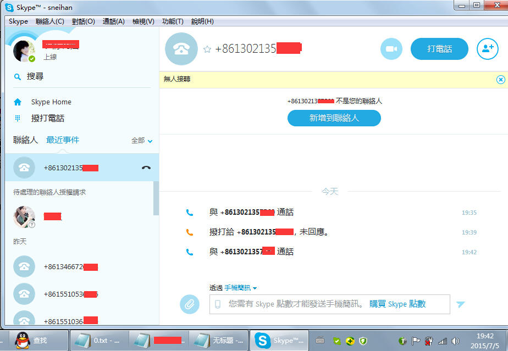Click hang-up icon on +861302135 row
Image resolution: width=508 pixels, height=351 pixels.
click(146, 168)
